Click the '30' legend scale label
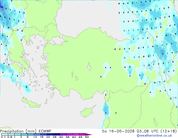Viewport: 178px width, 138px height. pyautogui.click(x=61, y=137)
